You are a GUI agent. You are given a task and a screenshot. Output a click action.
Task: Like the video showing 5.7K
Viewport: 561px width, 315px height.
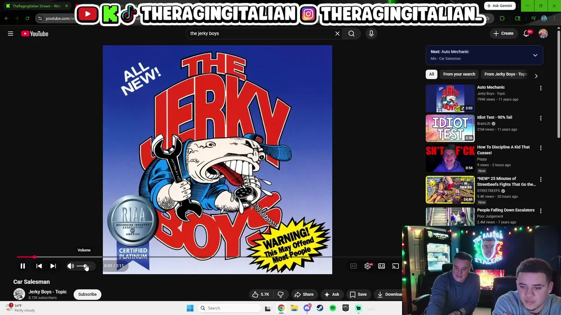tap(260, 294)
